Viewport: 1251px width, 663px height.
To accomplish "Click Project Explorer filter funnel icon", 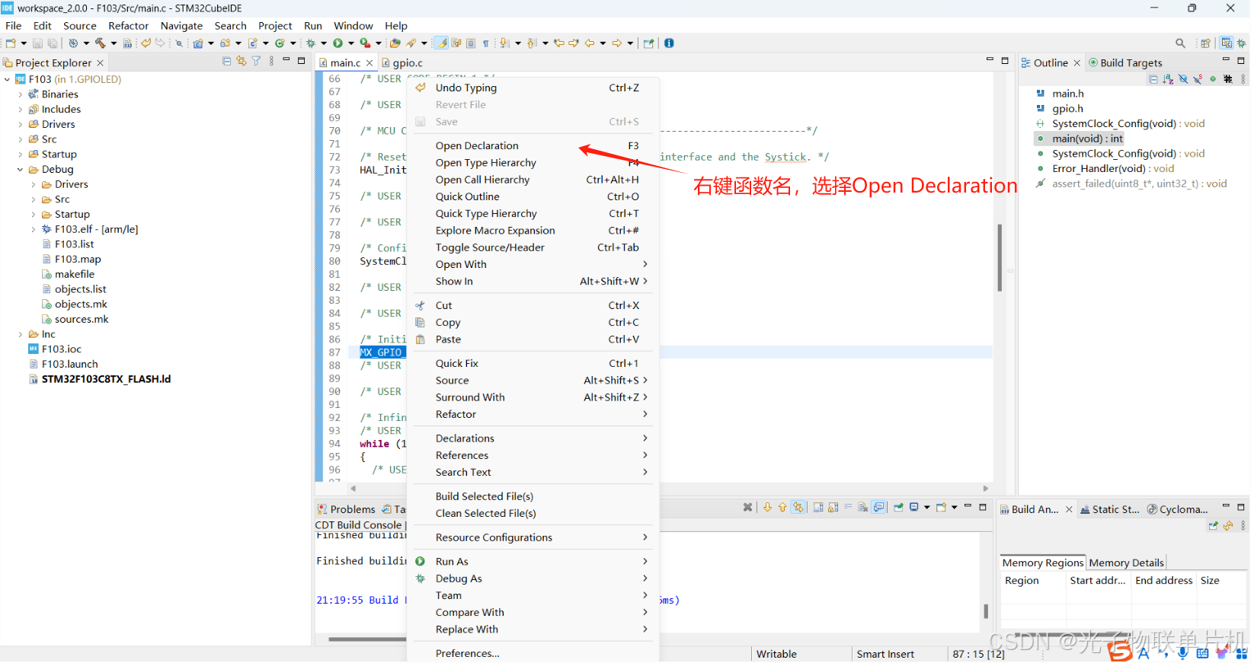I will [x=256, y=61].
